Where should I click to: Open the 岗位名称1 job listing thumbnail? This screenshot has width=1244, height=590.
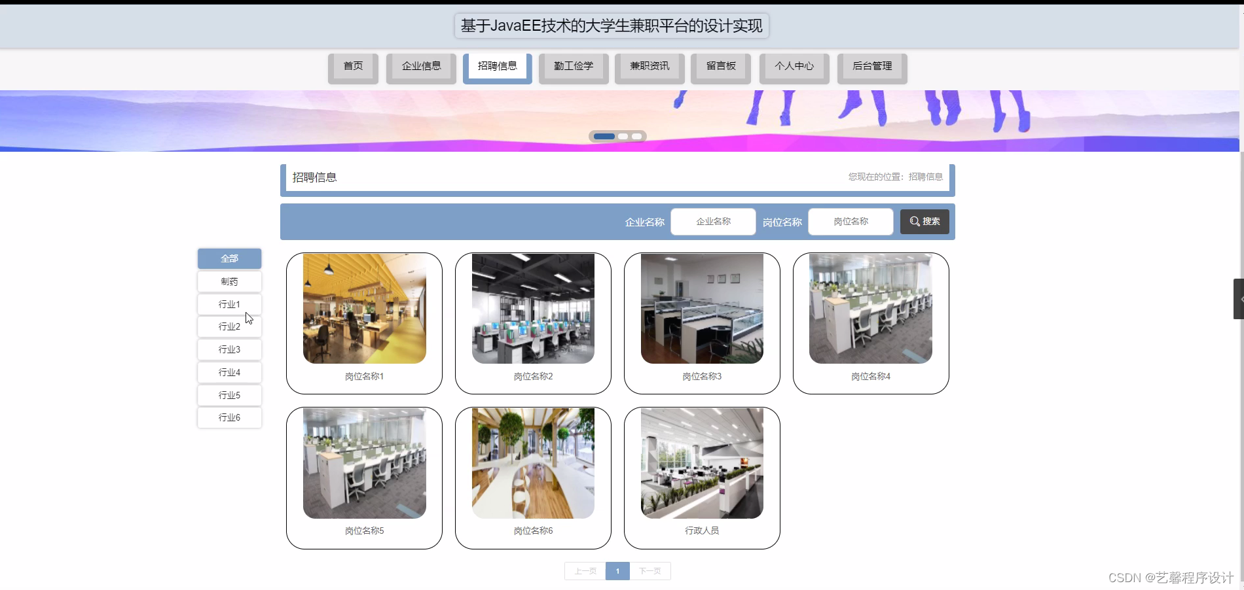364,308
